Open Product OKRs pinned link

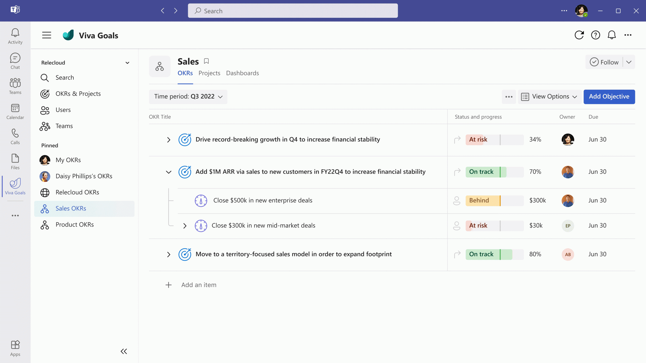[74, 225]
